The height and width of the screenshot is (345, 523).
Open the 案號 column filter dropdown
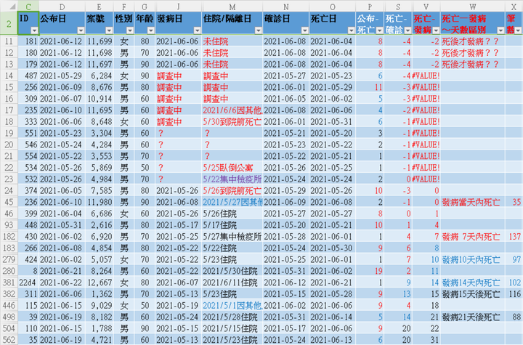pyautogui.click(x=109, y=31)
